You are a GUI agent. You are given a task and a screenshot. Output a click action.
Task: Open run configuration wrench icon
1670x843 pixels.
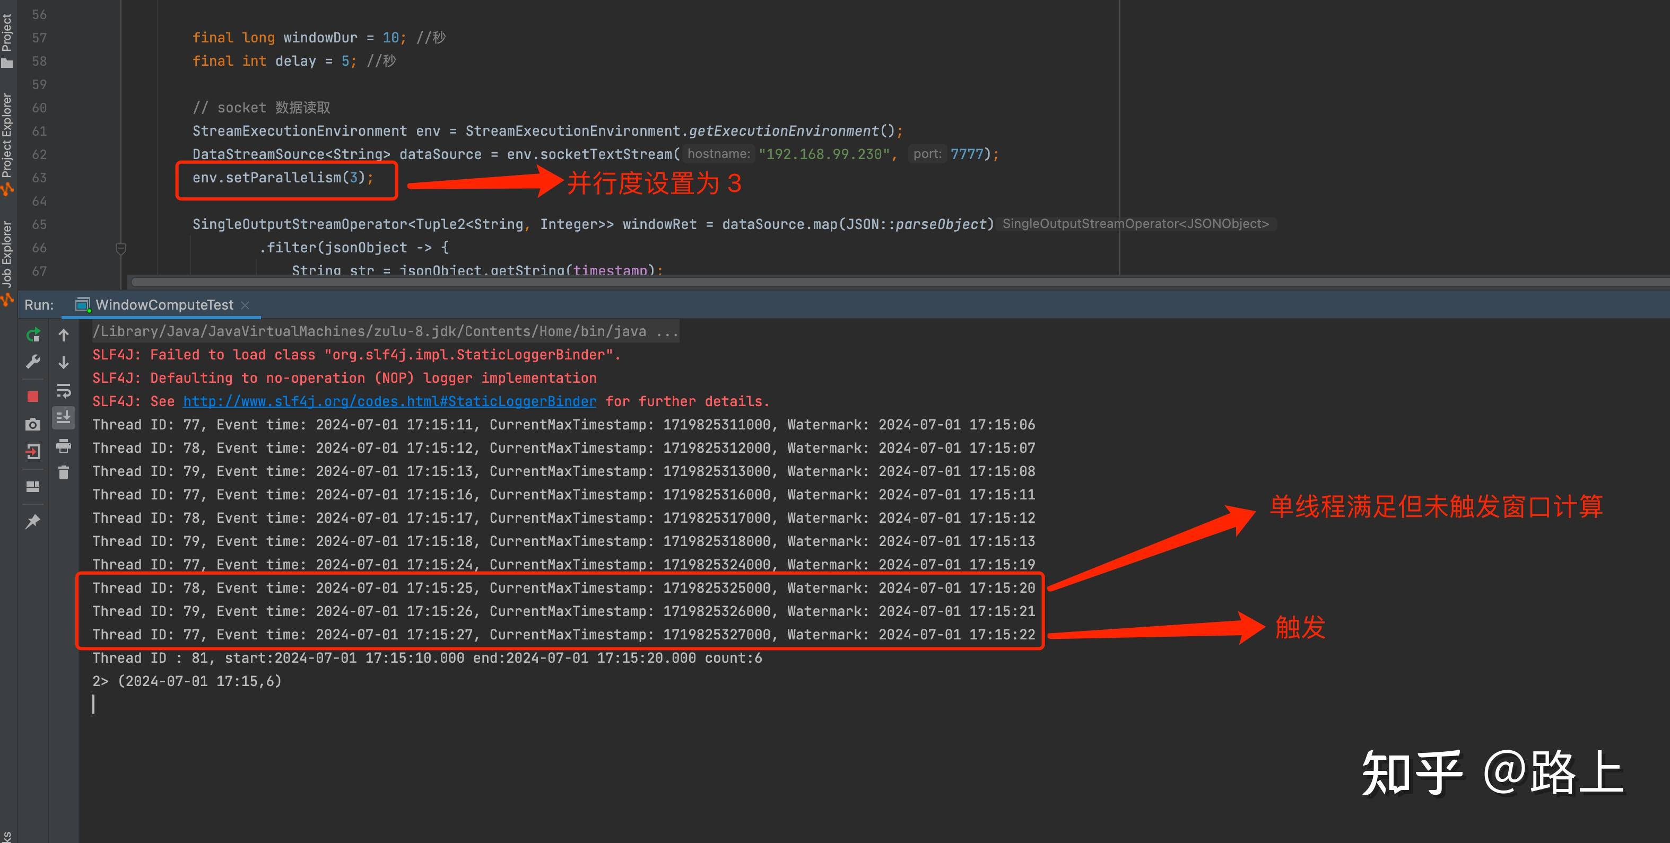[33, 362]
